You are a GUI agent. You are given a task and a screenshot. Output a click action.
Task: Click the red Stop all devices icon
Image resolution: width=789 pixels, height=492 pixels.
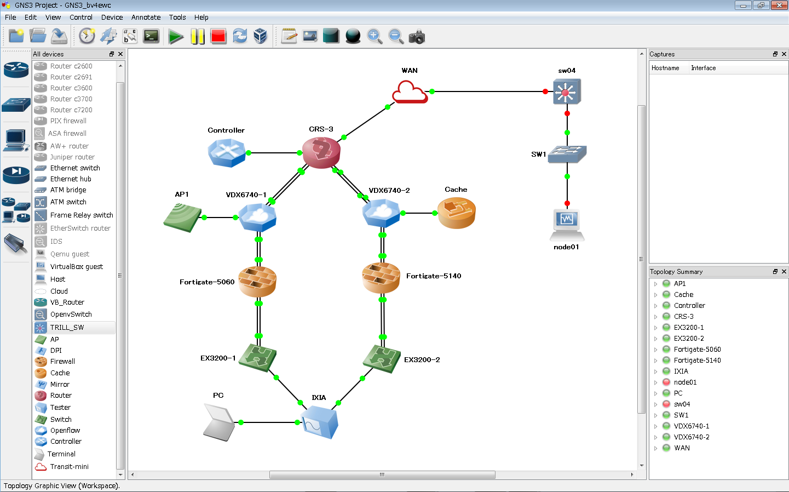tap(218, 37)
